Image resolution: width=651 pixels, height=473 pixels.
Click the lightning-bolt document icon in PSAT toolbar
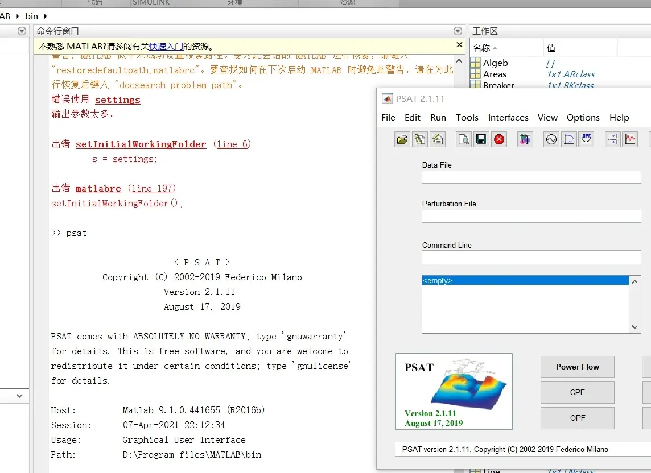click(x=438, y=139)
